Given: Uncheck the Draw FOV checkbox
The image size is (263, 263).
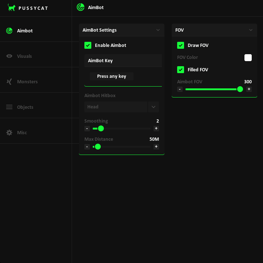Looking at the screenshot, I should [180, 45].
